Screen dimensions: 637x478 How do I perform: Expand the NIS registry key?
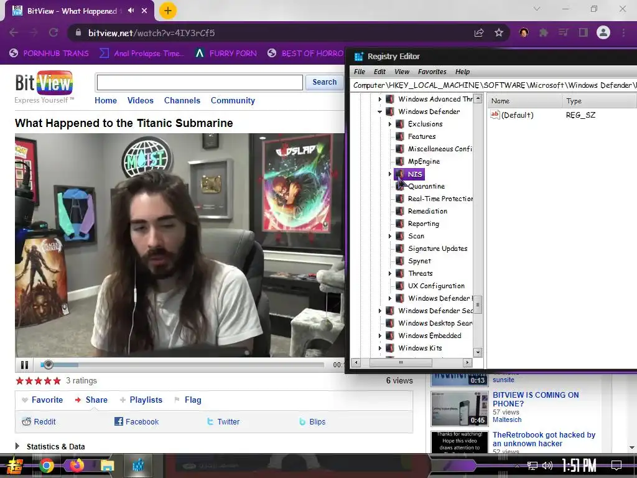click(x=389, y=174)
